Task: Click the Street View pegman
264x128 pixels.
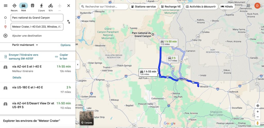Action: point(258,123)
